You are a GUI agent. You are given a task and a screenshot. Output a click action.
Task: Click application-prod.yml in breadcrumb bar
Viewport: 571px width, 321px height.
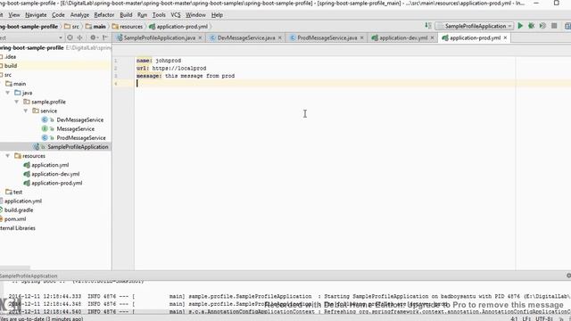click(x=178, y=26)
